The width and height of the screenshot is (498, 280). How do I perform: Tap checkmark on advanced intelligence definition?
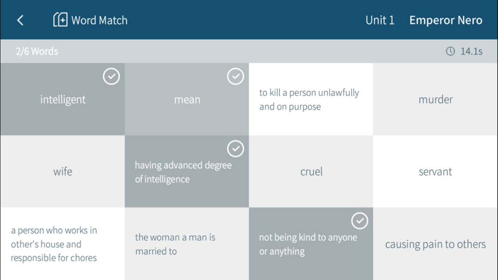click(x=236, y=149)
